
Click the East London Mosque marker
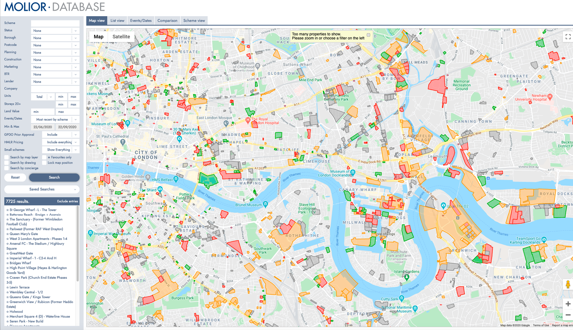226,123
